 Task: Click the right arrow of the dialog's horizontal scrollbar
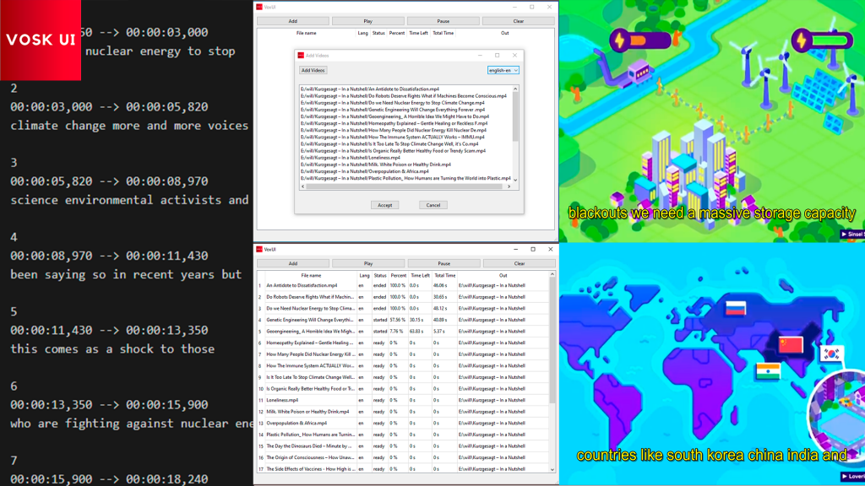[509, 186]
